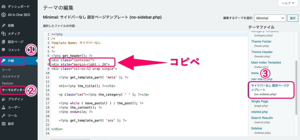Click the user icon beside ユーザー

[3, 108]
